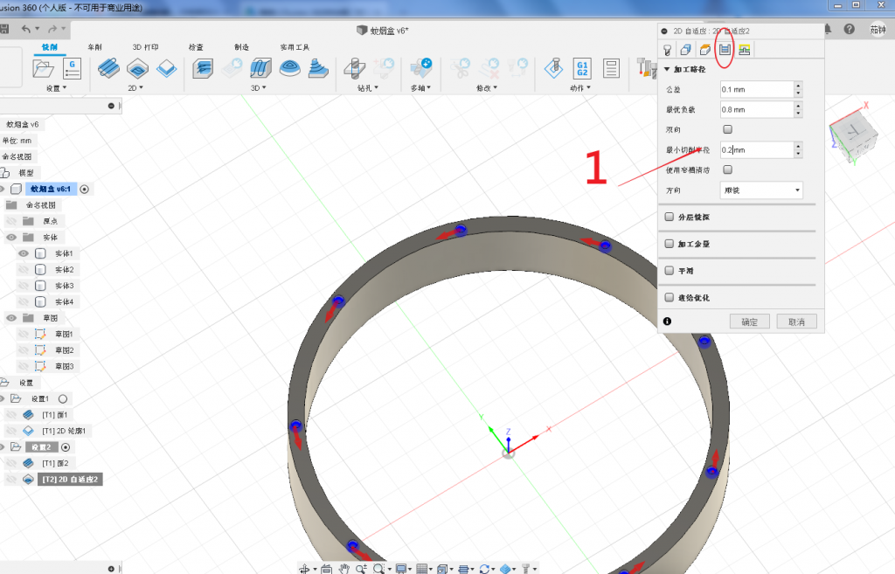895x574 pixels.
Task: Open the display settings monitor icon
Action: pos(401,568)
